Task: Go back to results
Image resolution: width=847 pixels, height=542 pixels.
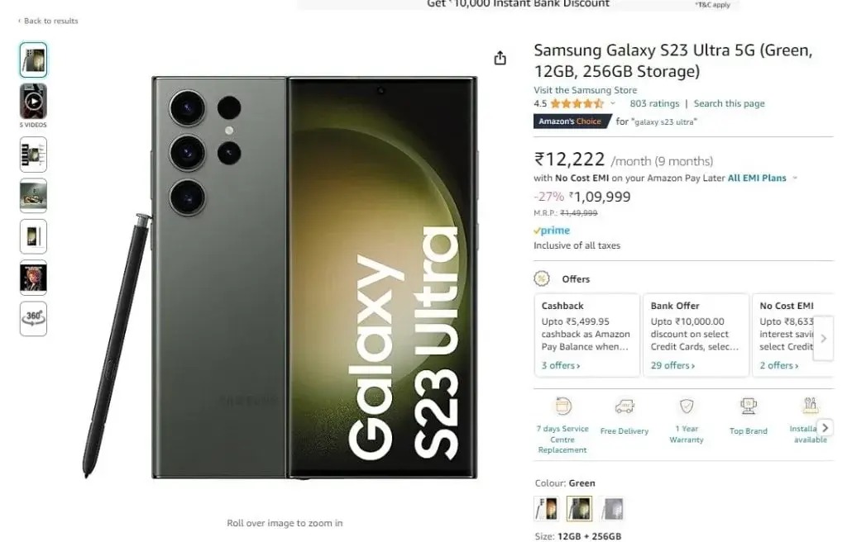Action: tap(48, 21)
